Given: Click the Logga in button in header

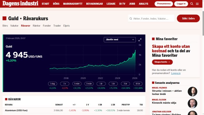Looking at the screenshot, I should click(181, 4).
